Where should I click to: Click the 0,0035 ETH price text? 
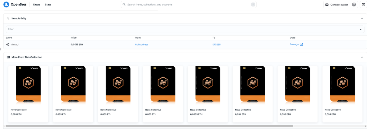click(x=197, y=114)
